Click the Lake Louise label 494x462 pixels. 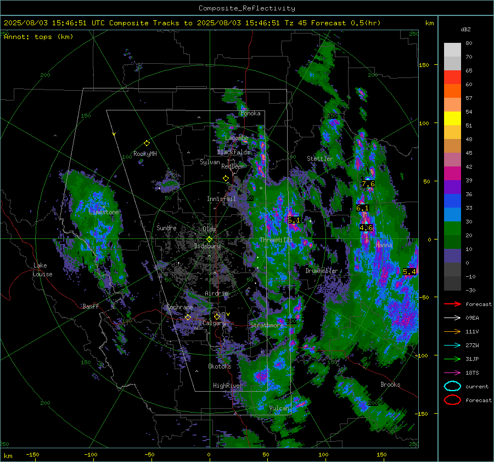point(43,270)
